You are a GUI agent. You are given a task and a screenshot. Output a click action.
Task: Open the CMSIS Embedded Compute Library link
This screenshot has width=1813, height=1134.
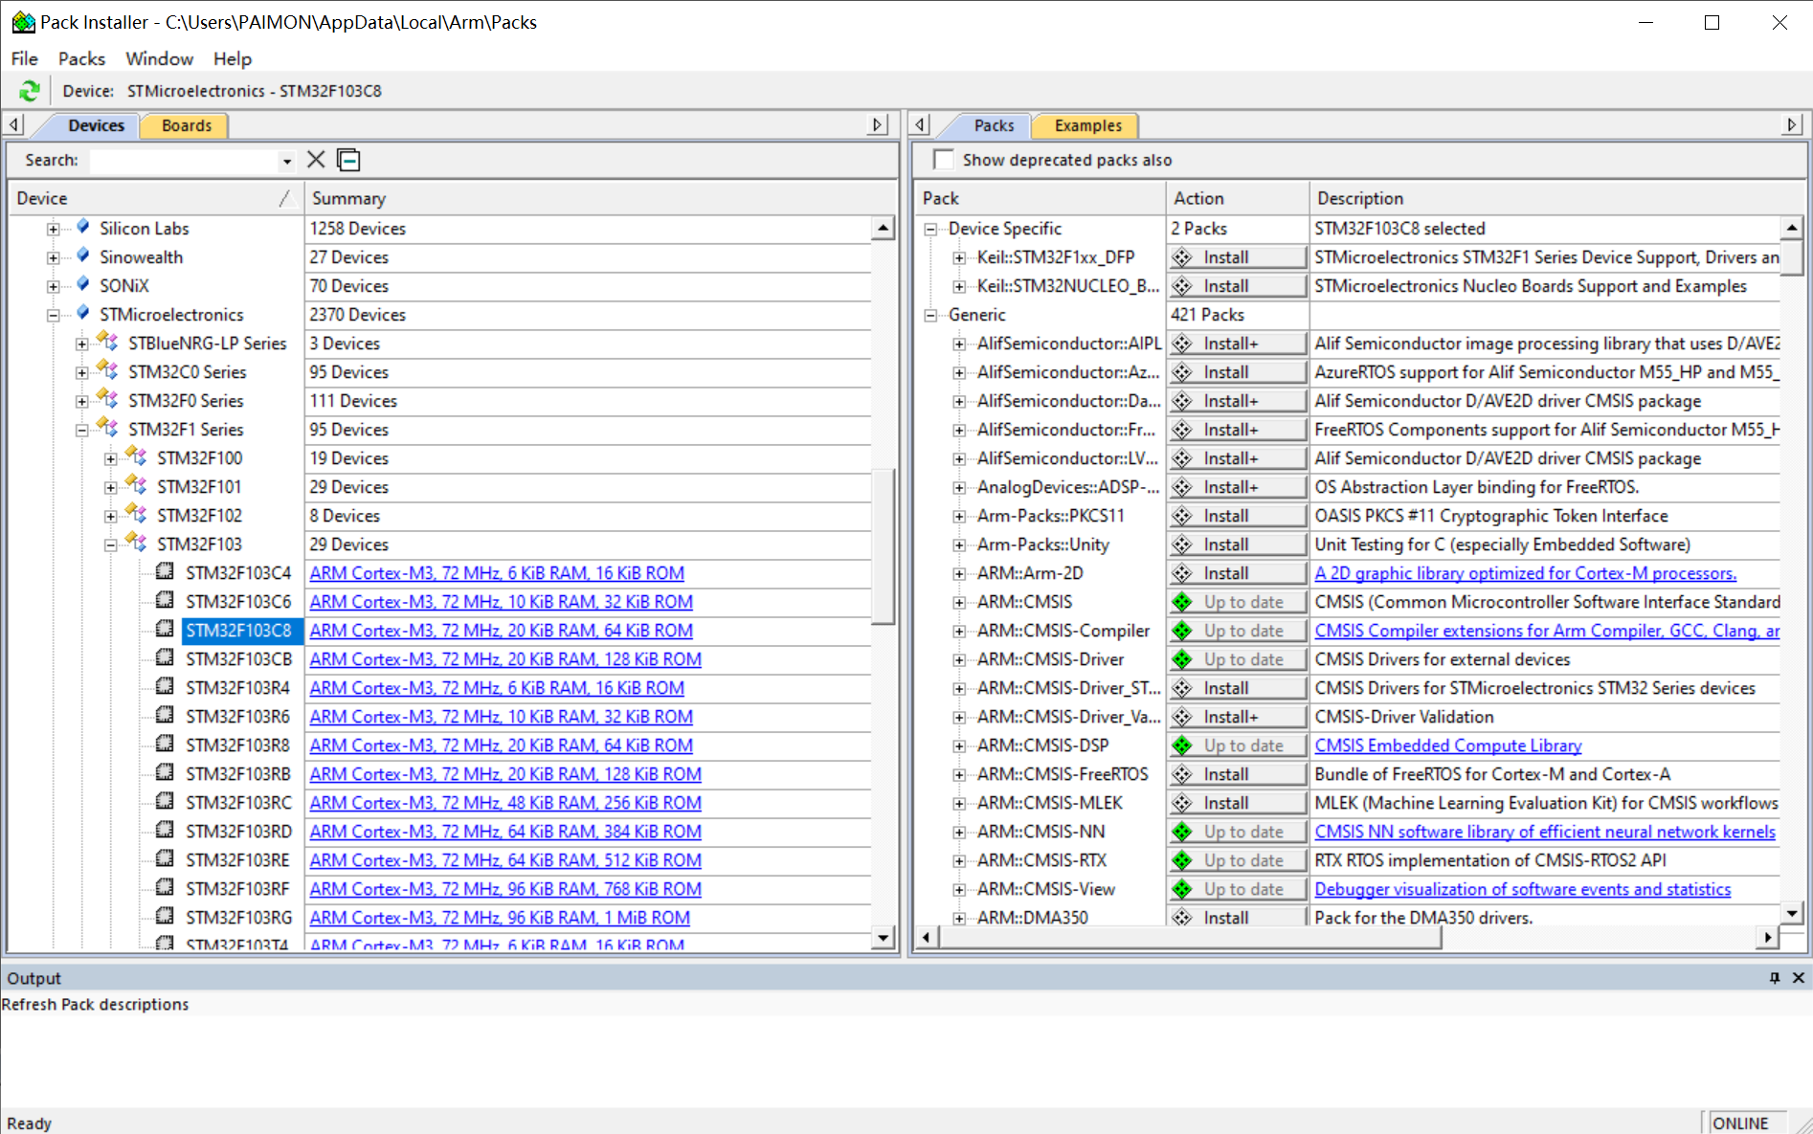1447,745
